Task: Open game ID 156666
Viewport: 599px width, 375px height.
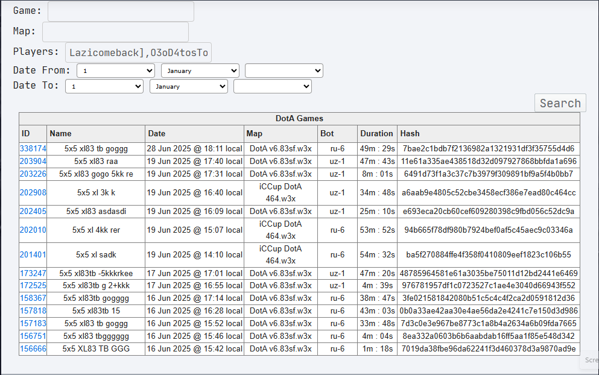Action: 33,348
